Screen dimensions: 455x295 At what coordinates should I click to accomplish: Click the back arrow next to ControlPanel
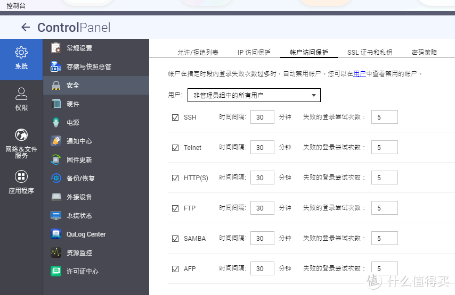pos(26,27)
